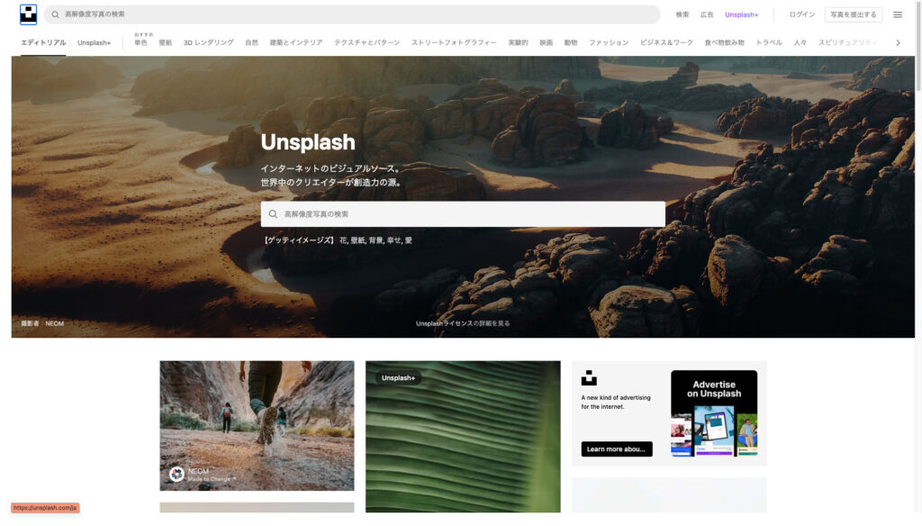Viewport: 922px width, 526px height.
Task: Click the NEOM avatar icon on the hikers photo
Action: pyautogui.click(x=176, y=475)
